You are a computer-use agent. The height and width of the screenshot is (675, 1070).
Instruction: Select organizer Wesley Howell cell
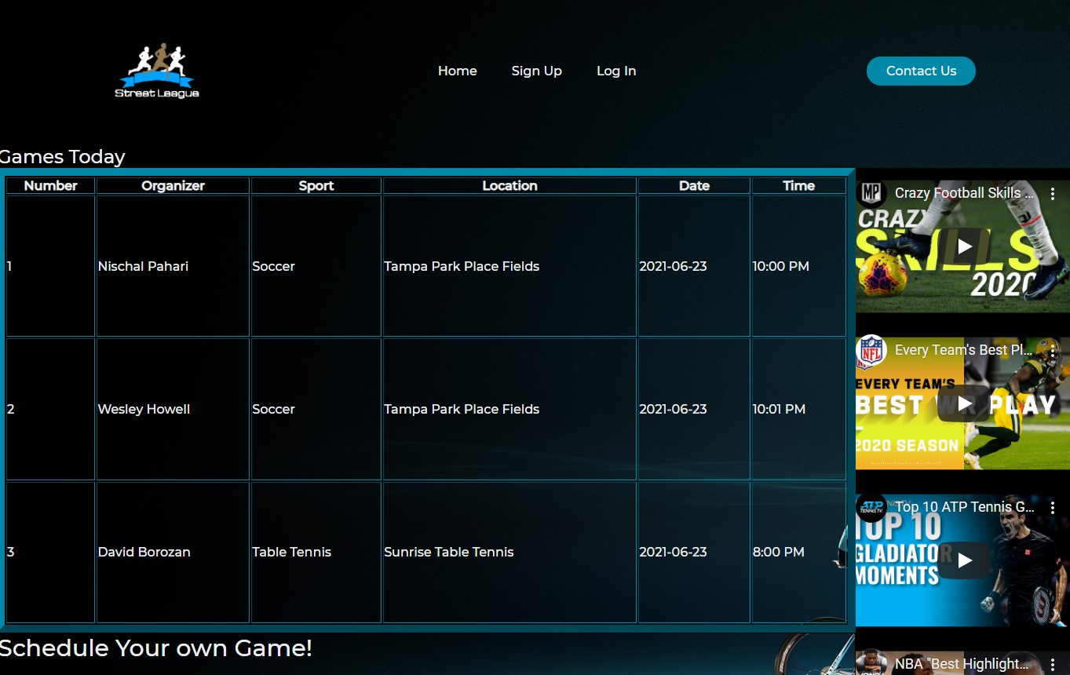[x=173, y=409]
